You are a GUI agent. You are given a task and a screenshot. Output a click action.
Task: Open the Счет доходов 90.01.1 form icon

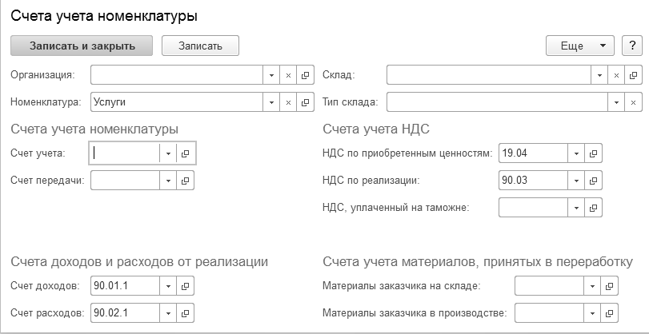click(185, 286)
